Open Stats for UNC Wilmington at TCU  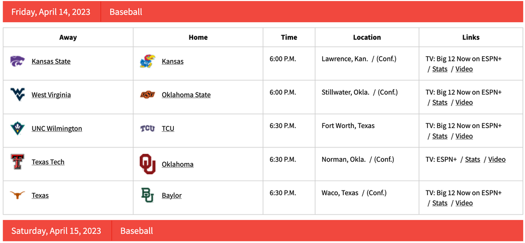[x=440, y=136]
